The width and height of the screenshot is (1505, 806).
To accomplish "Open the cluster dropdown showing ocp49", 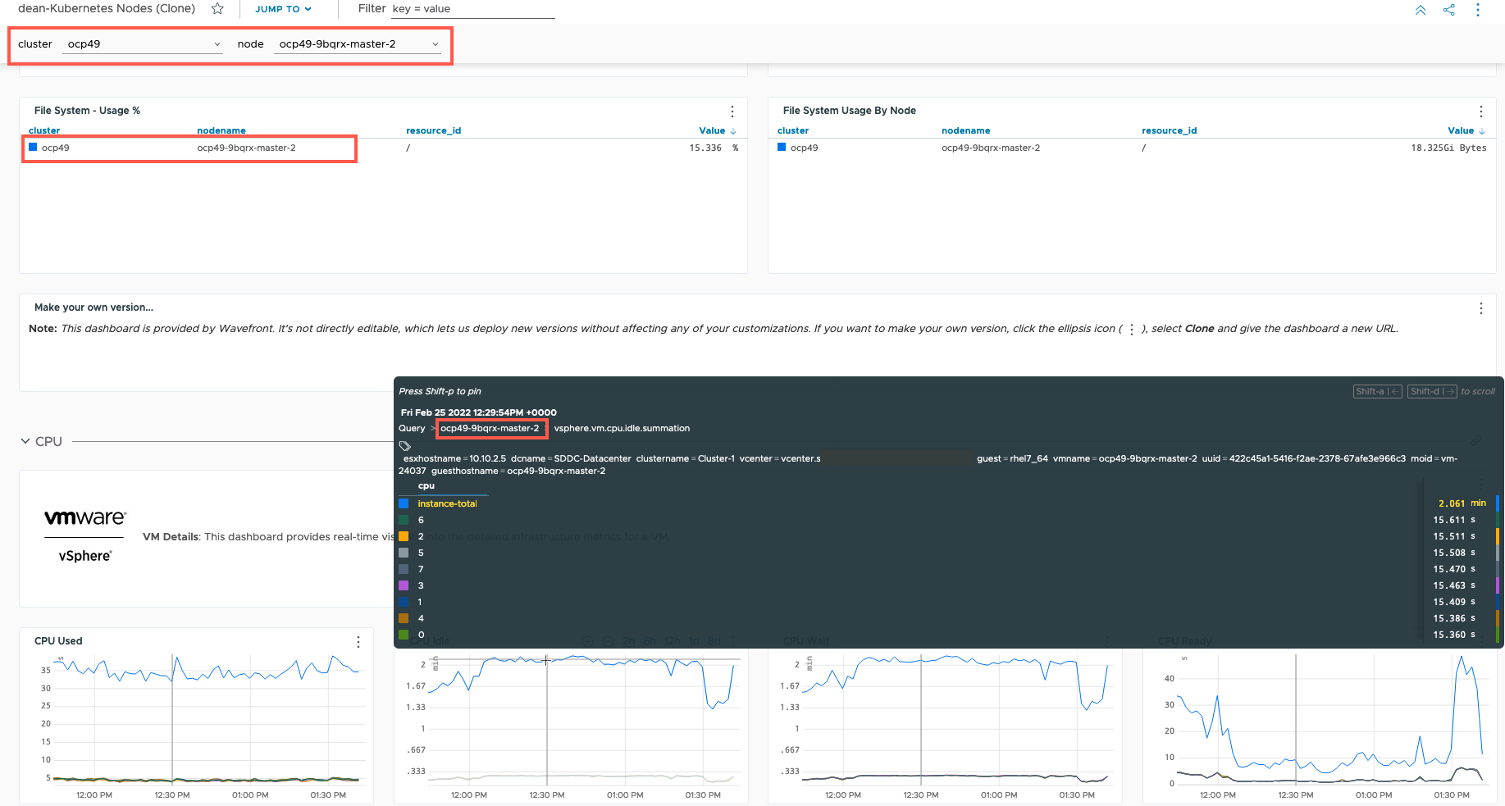I will pyautogui.click(x=144, y=44).
